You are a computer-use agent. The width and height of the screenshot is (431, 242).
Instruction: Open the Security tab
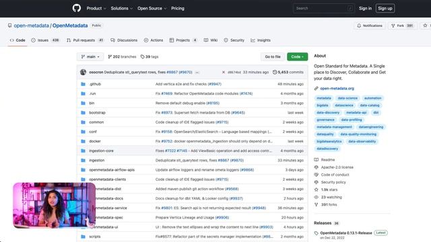pyautogui.click(x=234, y=40)
